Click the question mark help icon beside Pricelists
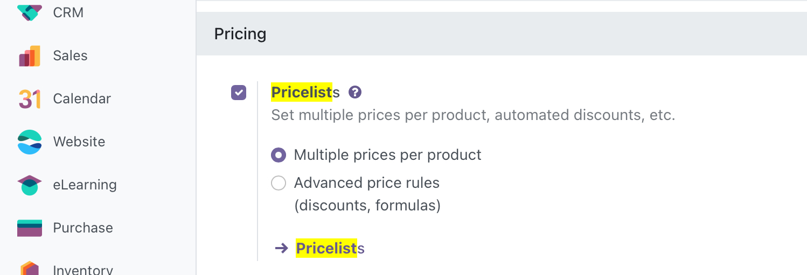This screenshot has width=807, height=275. [x=354, y=93]
